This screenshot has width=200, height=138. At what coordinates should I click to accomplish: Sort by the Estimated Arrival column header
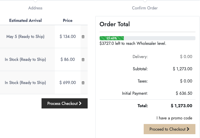[25, 21]
